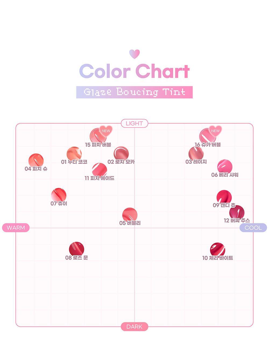Image resolution: width=269 pixels, height=345 pixels.
Task: Click the DARK axis label
Action: tap(134, 327)
